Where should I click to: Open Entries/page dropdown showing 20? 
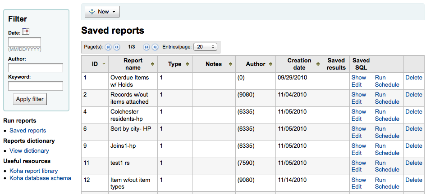point(205,47)
